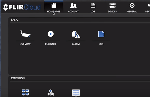
Task: Open the Log tab in top bar
Action: tap(93, 8)
